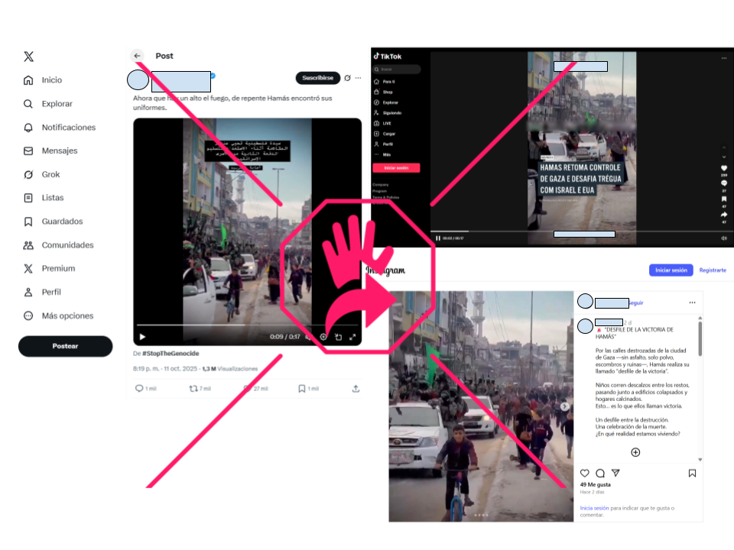The image size is (734, 550).
Task: Share the X post with the upload icon
Action: pyautogui.click(x=356, y=389)
